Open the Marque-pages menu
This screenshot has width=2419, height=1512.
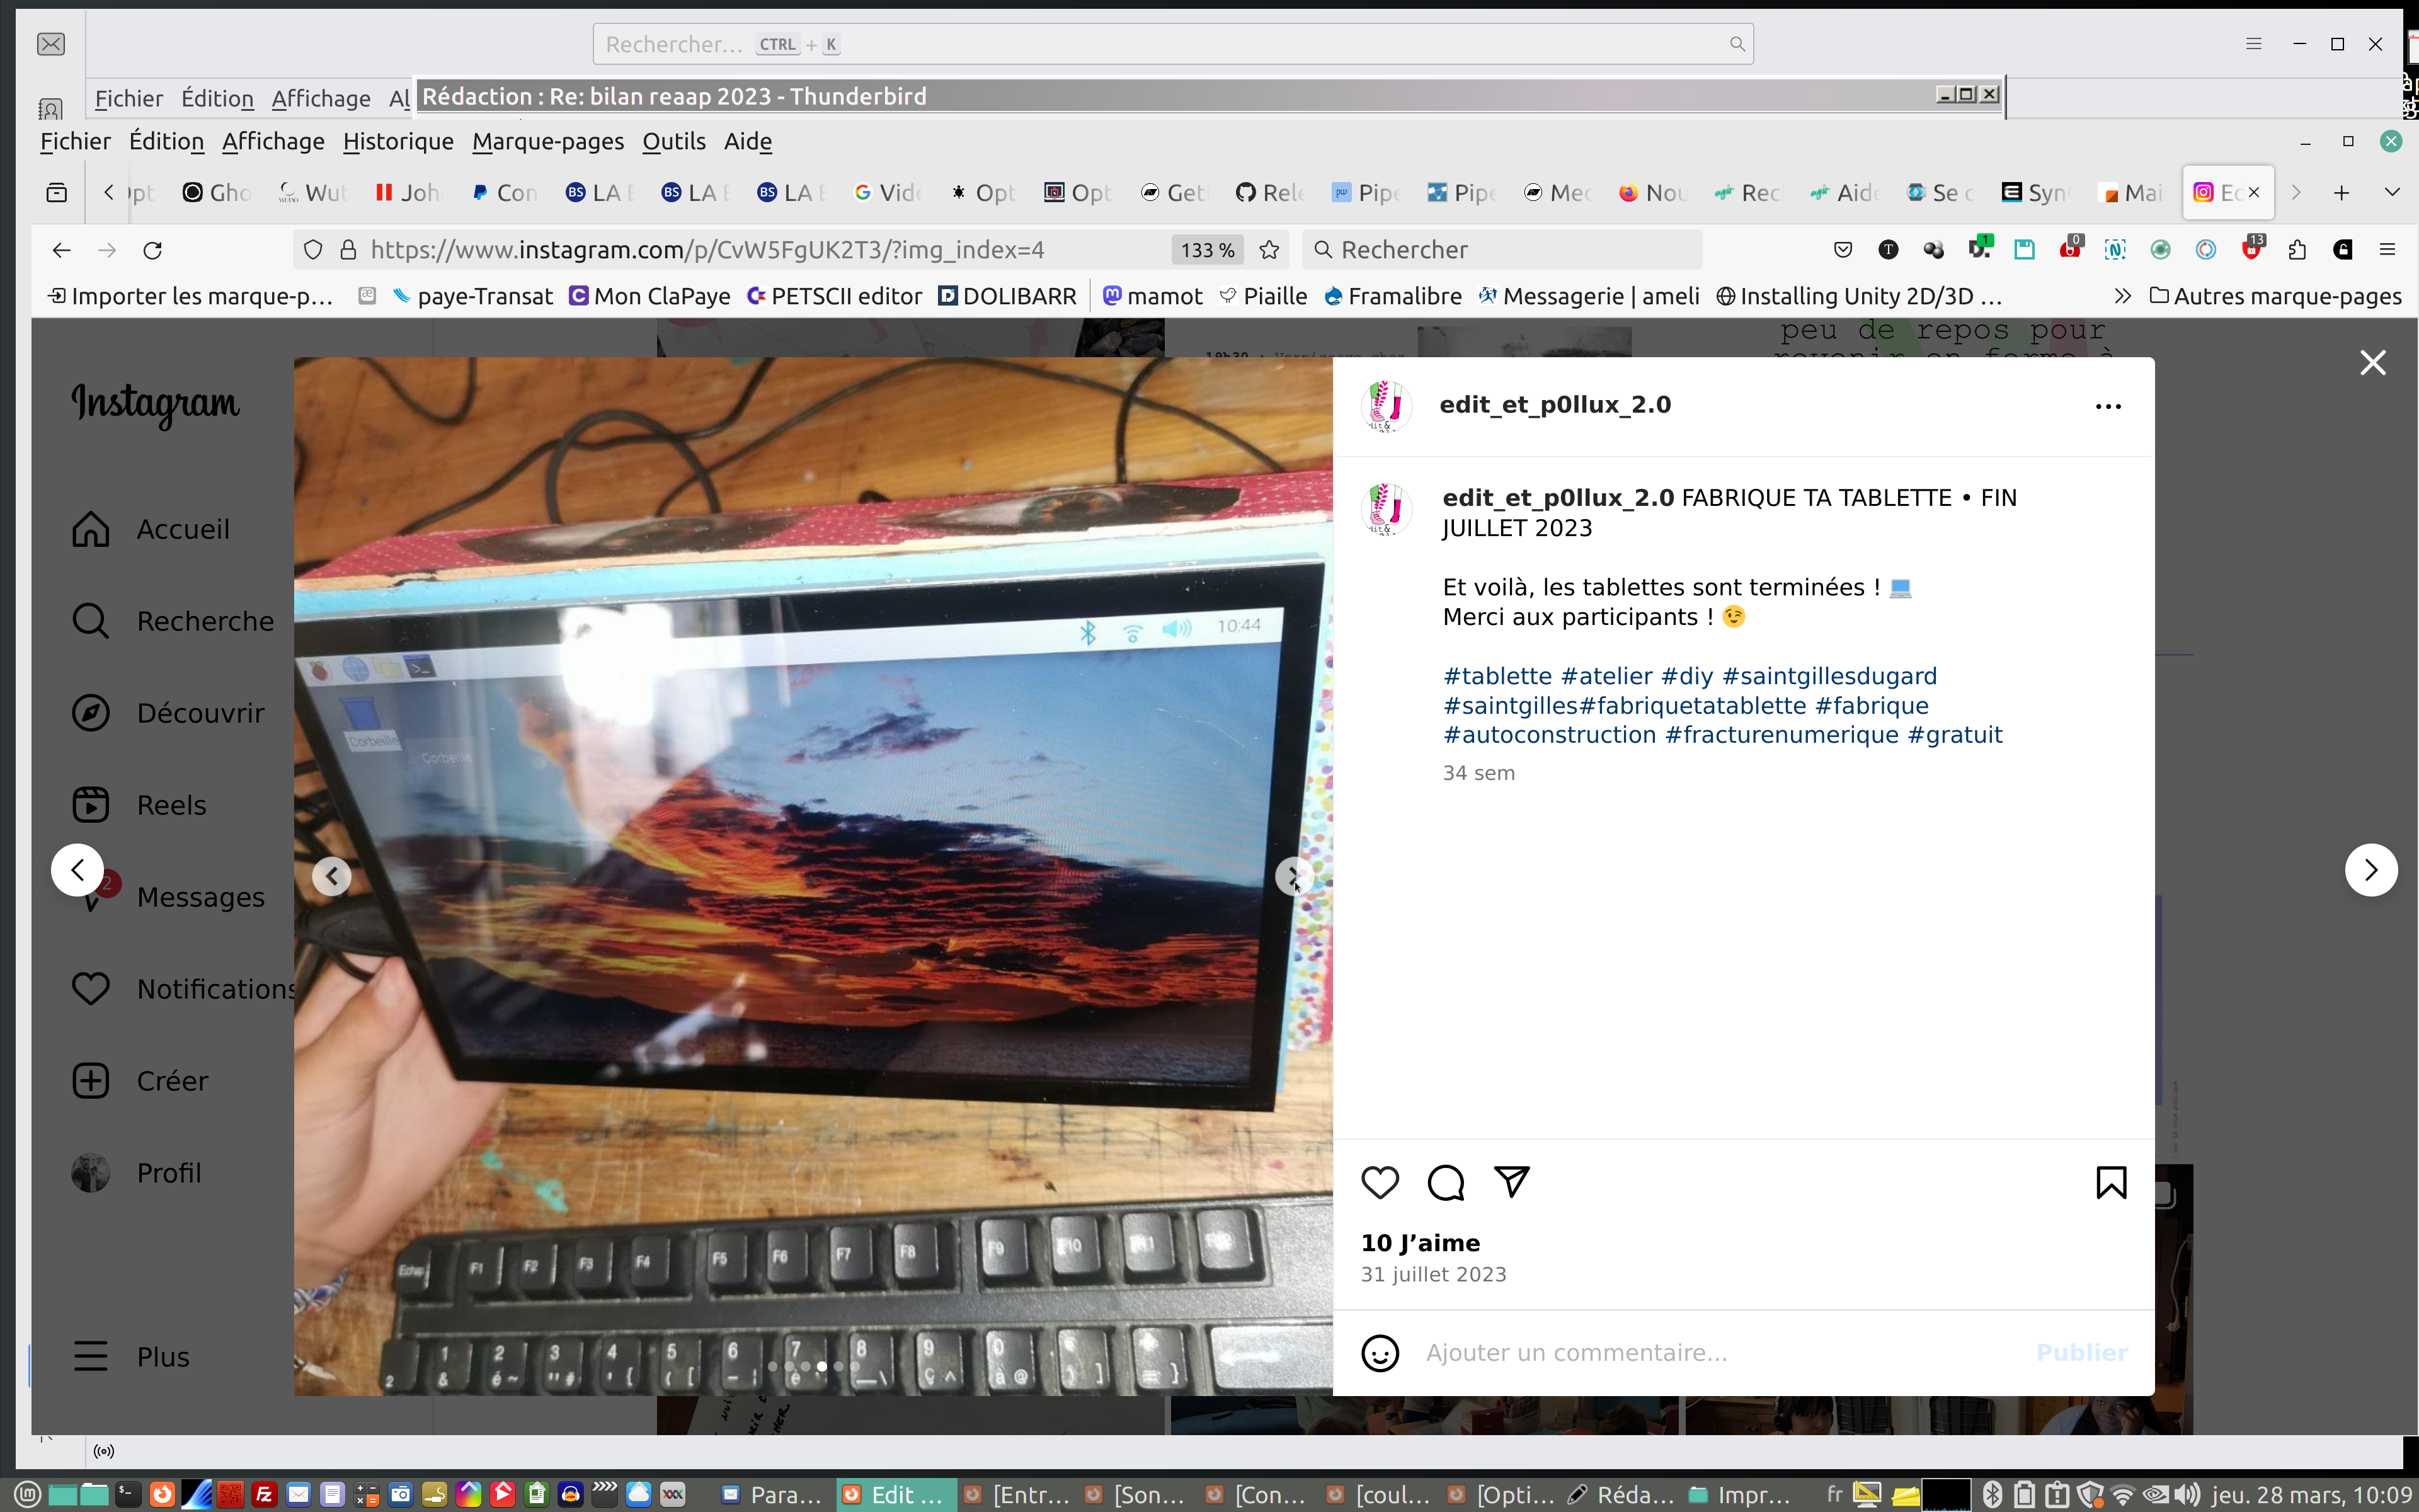click(548, 141)
